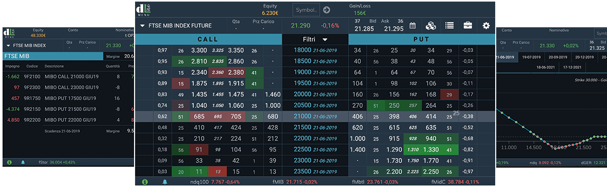The image size is (607, 187).
Task: Click the bell alert icon in left window
Action: coord(23,163)
